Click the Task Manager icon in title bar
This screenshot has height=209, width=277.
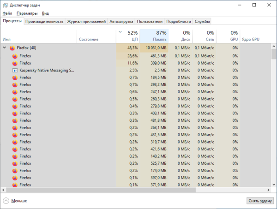pos(5,5)
